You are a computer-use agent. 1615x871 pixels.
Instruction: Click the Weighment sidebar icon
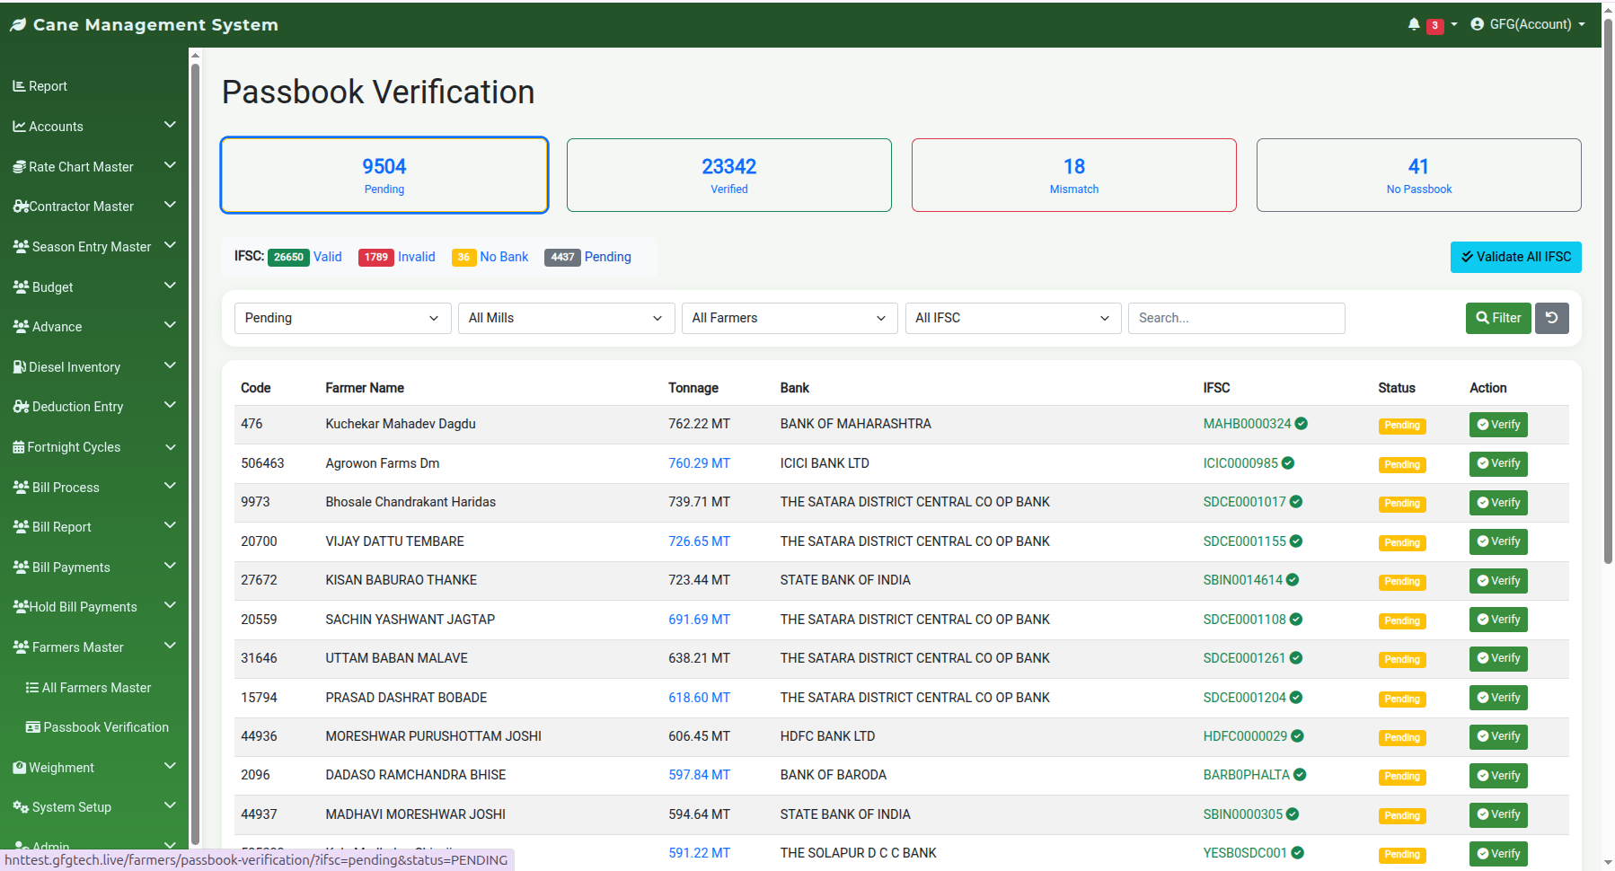click(x=19, y=768)
